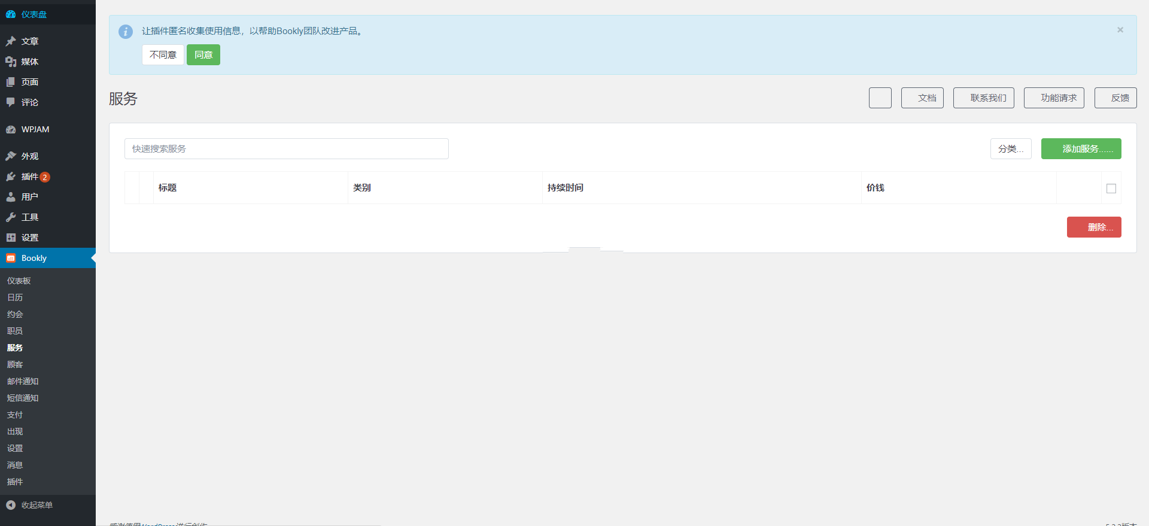Click the plug icon beside 插件
This screenshot has width=1149, height=526.
[11, 177]
